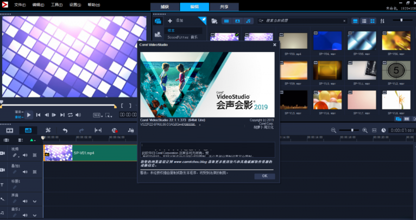Click the redo arrow in timeline toolbar
The height and width of the screenshot is (220, 416).
click(81, 130)
